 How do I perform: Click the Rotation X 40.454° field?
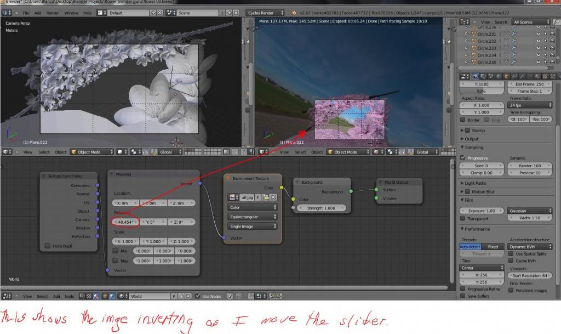coord(125,222)
